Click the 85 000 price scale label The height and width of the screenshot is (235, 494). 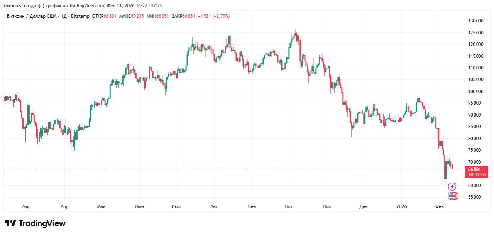click(476, 127)
